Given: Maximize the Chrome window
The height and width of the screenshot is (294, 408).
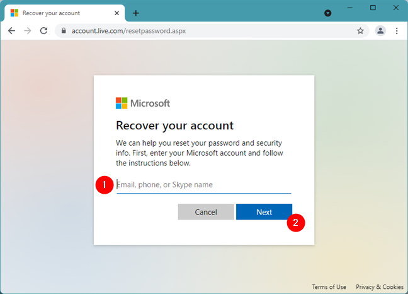Looking at the screenshot, I should tap(373, 8).
